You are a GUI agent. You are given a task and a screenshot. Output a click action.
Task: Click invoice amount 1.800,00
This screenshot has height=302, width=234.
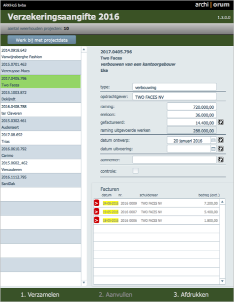211,220
